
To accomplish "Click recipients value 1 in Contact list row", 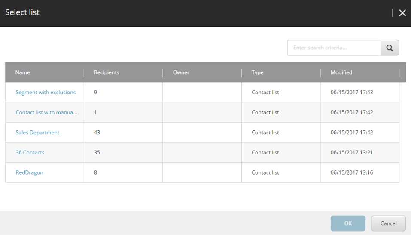I will pyautogui.click(x=95, y=112).
